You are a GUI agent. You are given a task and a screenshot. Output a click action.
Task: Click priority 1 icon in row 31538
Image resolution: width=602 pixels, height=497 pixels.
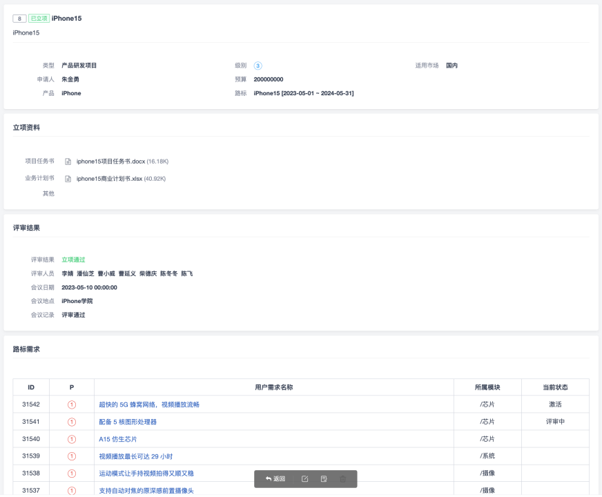click(x=72, y=474)
